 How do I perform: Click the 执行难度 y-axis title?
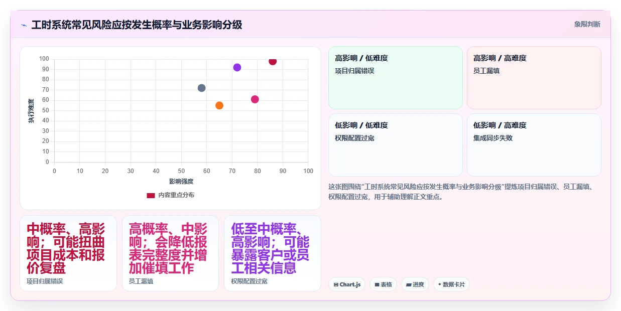tap(31, 111)
